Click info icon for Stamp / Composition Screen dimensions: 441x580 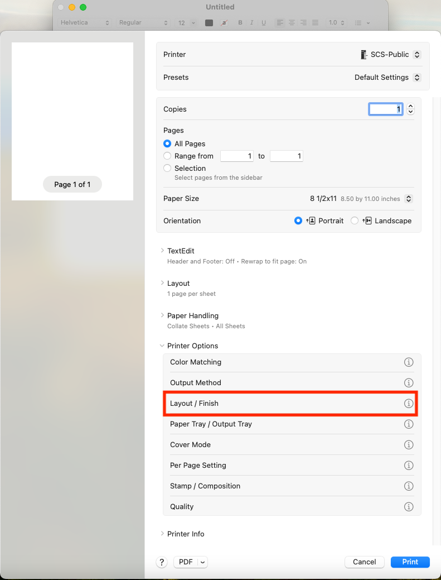click(409, 486)
